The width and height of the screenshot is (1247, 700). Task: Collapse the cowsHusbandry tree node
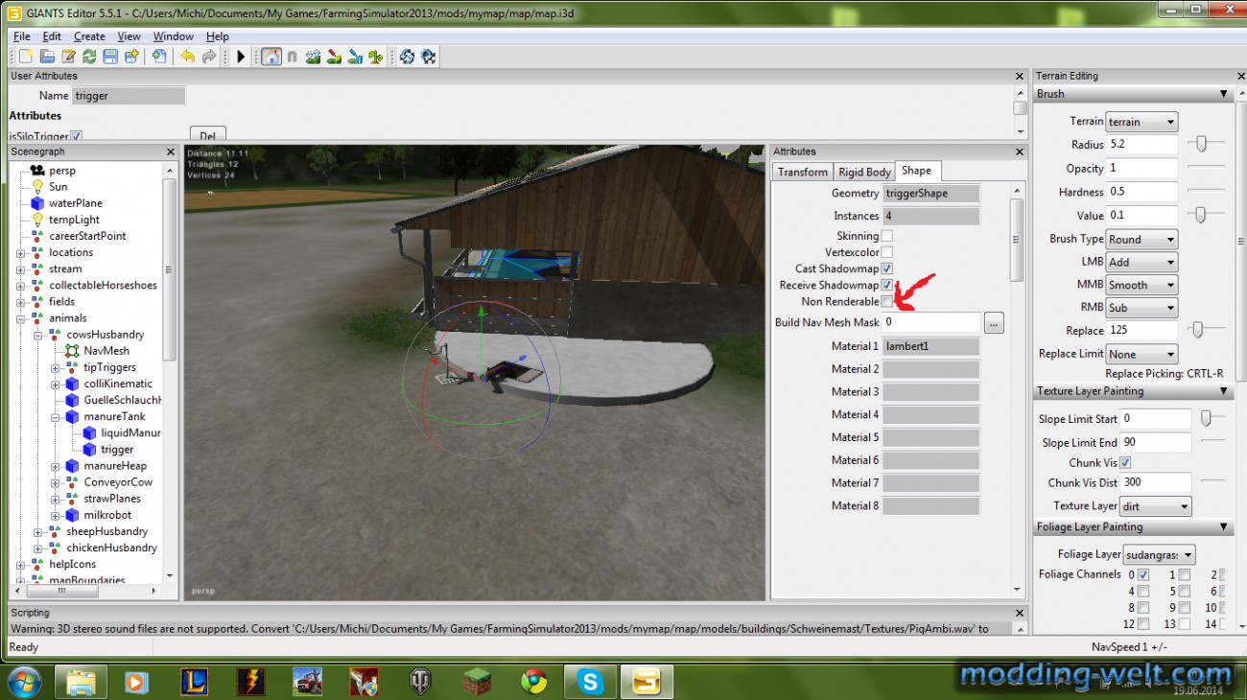coord(38,335)
